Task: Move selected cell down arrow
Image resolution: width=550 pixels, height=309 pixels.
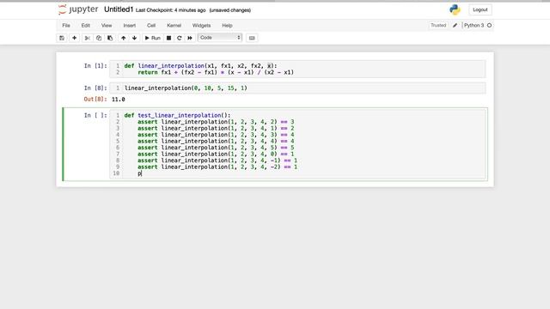Action: tap(134, 38)
